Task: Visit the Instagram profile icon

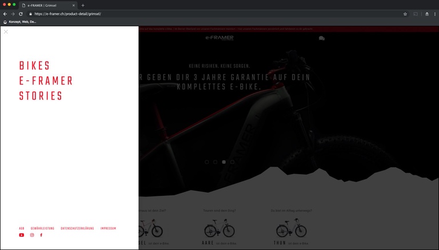Action: pos(32,235)
